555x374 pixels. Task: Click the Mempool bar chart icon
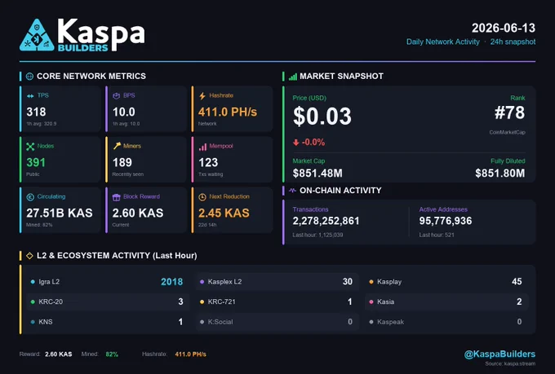pos(202,147)
